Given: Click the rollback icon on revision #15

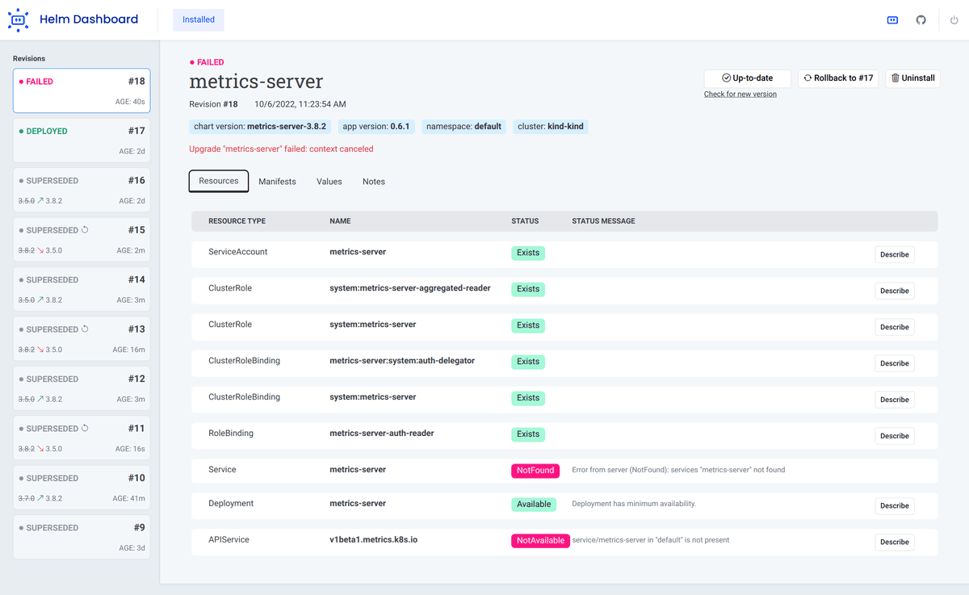Looking at the screenshot, I should (85, 230).
